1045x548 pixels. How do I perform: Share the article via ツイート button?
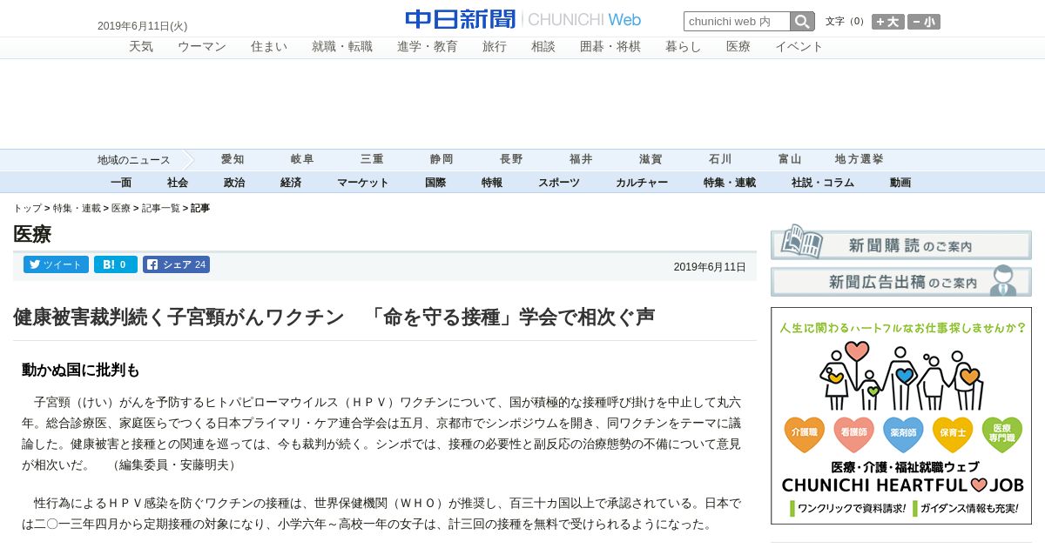click(x=56, y=264)
